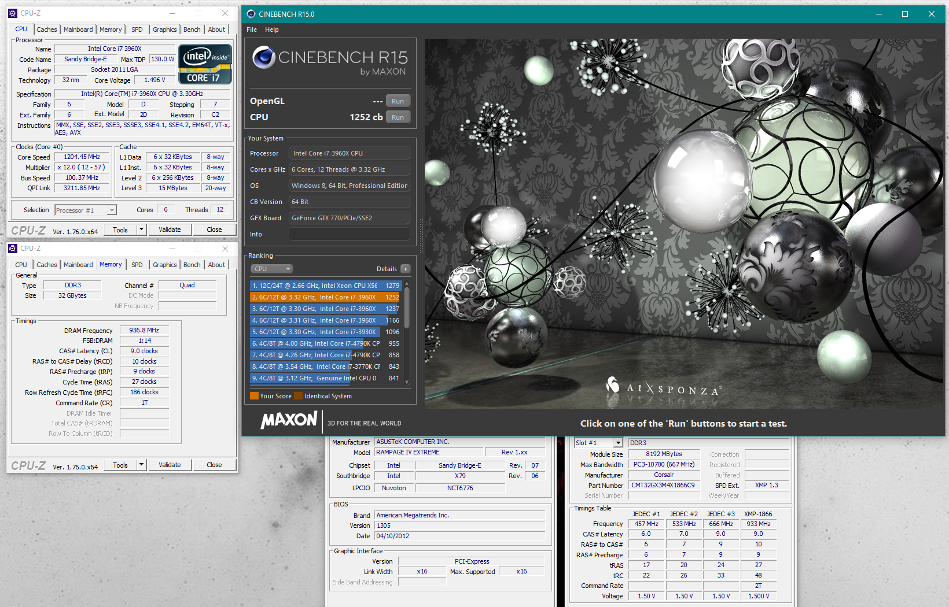Open the Help menu in Cinebench
949x607 pixels.
(x=272, y=29)
